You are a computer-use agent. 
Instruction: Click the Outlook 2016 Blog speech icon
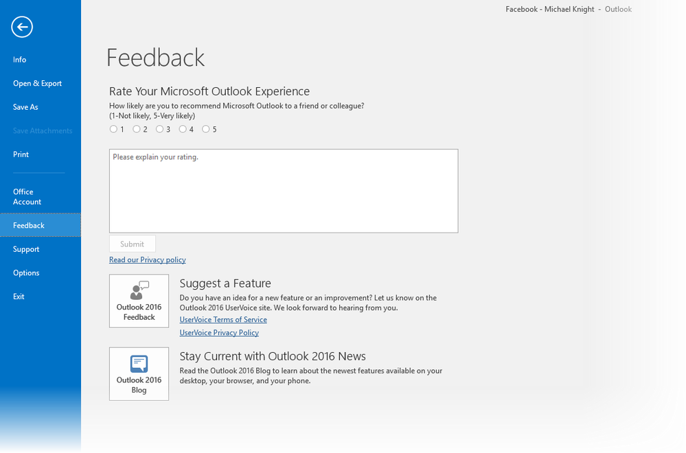point(139,363)
